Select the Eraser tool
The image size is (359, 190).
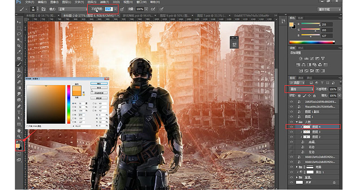pos(19,82)
